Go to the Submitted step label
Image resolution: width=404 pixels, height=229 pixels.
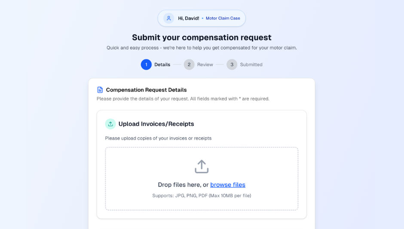251,64
